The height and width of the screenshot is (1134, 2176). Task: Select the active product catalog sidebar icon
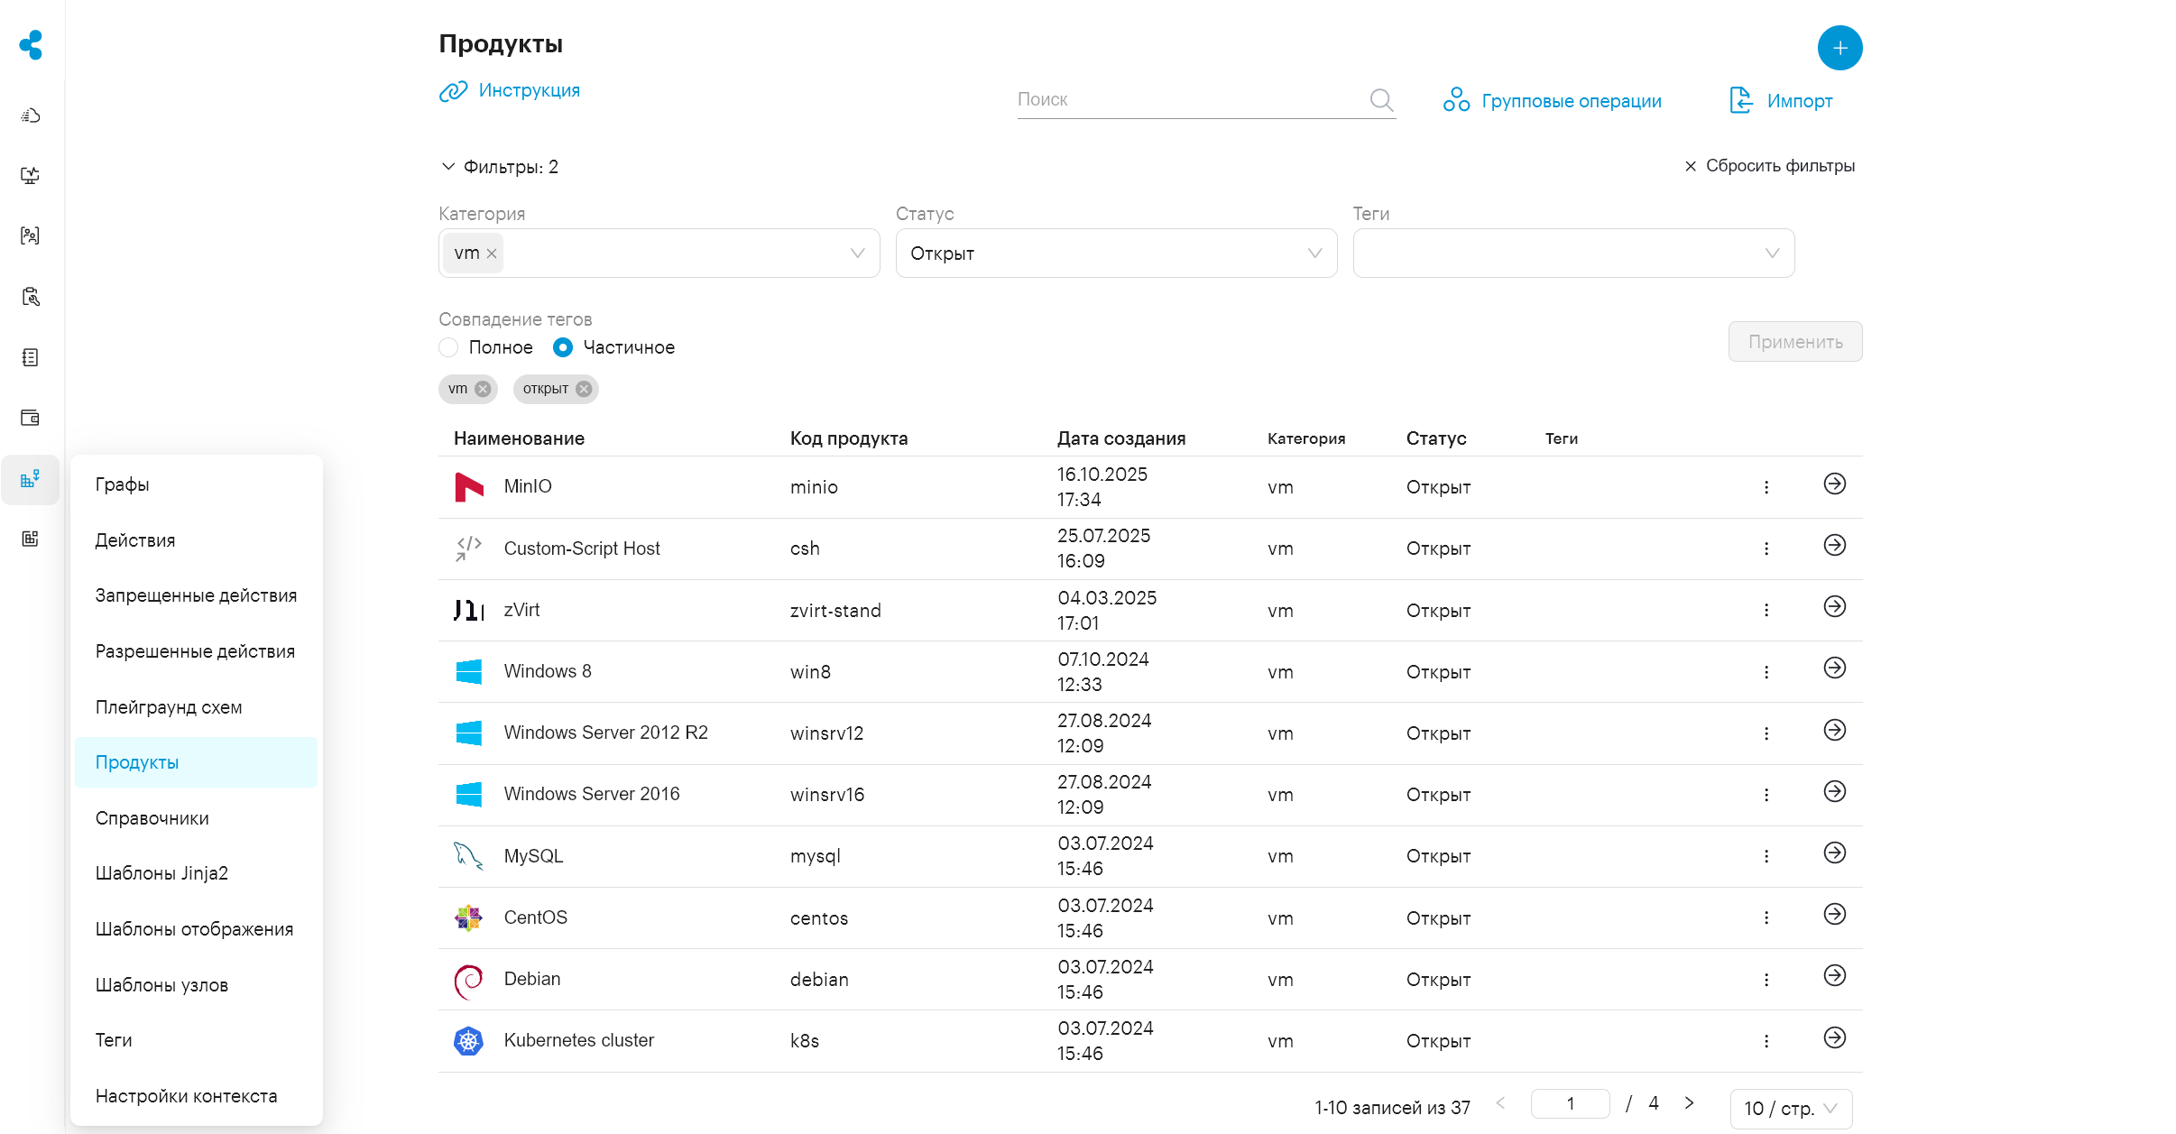point(31,479)
